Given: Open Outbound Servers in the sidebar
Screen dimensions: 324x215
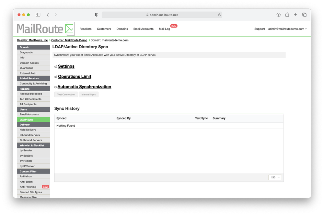Looking at the screenshot, I should [x=33, y=140].
